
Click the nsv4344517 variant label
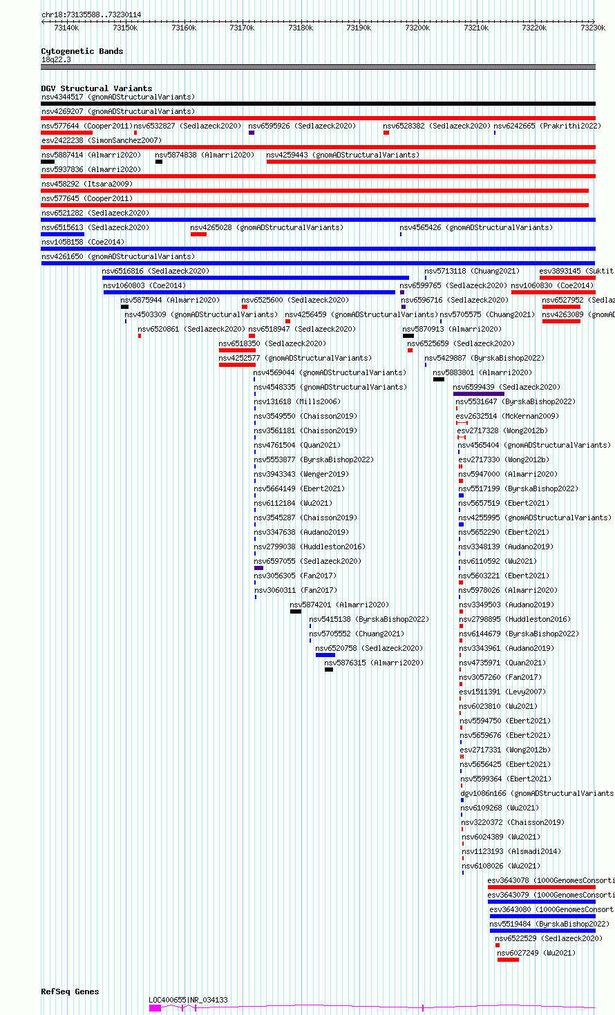(117, 97)
